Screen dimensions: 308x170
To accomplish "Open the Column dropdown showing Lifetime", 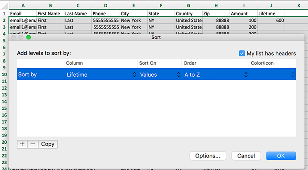I will coord(101,75).
